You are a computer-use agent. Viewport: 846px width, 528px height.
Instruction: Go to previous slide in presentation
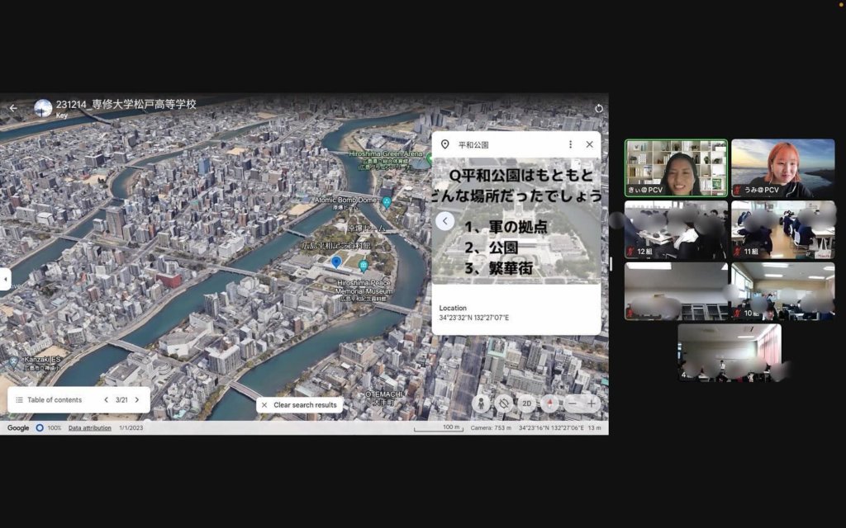point(106,400)
